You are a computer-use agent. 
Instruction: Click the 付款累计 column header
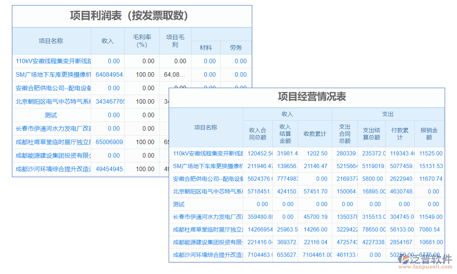400,132
